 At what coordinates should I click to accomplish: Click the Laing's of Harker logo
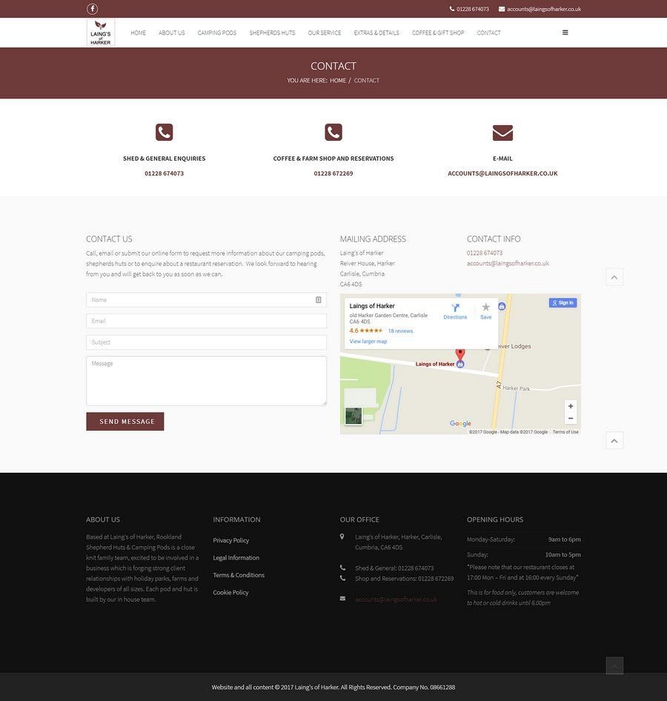[101, 33]
